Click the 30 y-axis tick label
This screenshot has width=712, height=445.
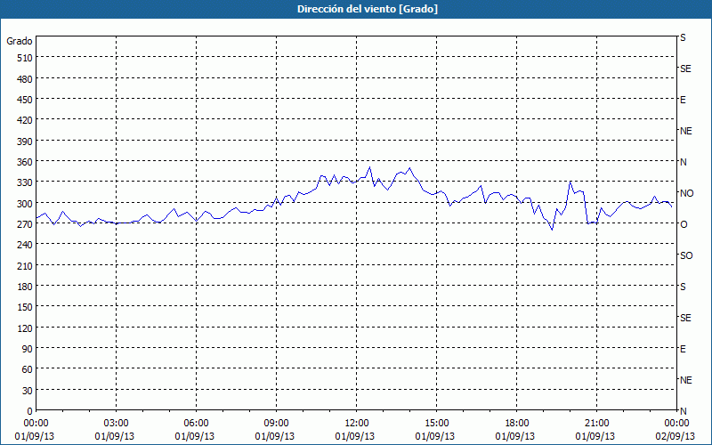(x=28, y=391)
